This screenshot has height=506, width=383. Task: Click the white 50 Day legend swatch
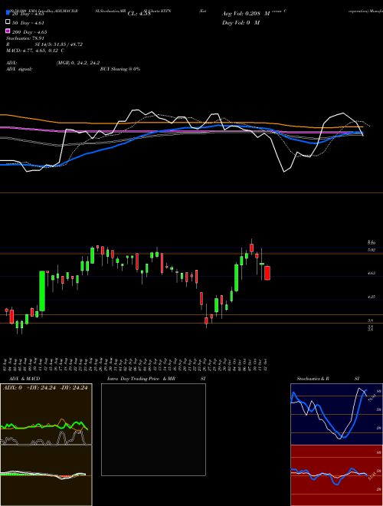coord(8,22)
